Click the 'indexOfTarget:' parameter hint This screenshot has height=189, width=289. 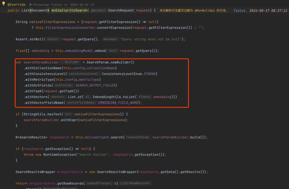click(100, 183)
